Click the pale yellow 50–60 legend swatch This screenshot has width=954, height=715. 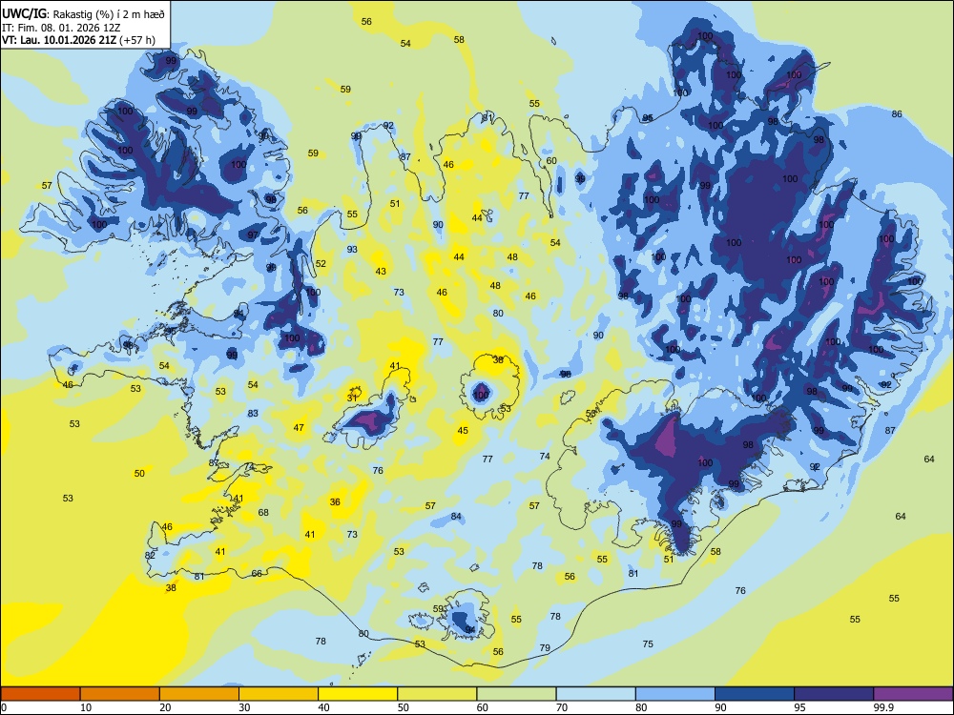pyautogui.click(x=437, y=694)
